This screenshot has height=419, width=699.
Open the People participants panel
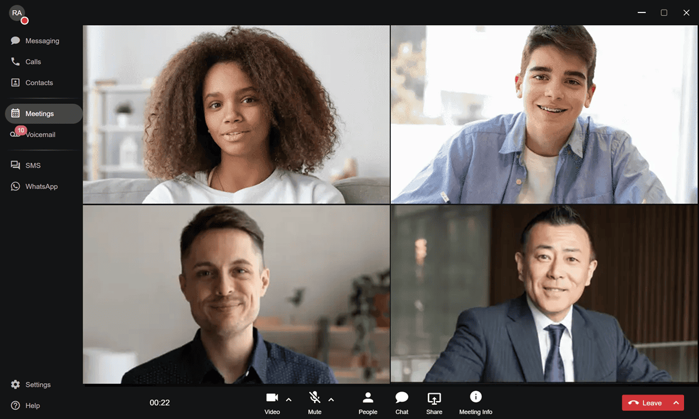[367, 403]
